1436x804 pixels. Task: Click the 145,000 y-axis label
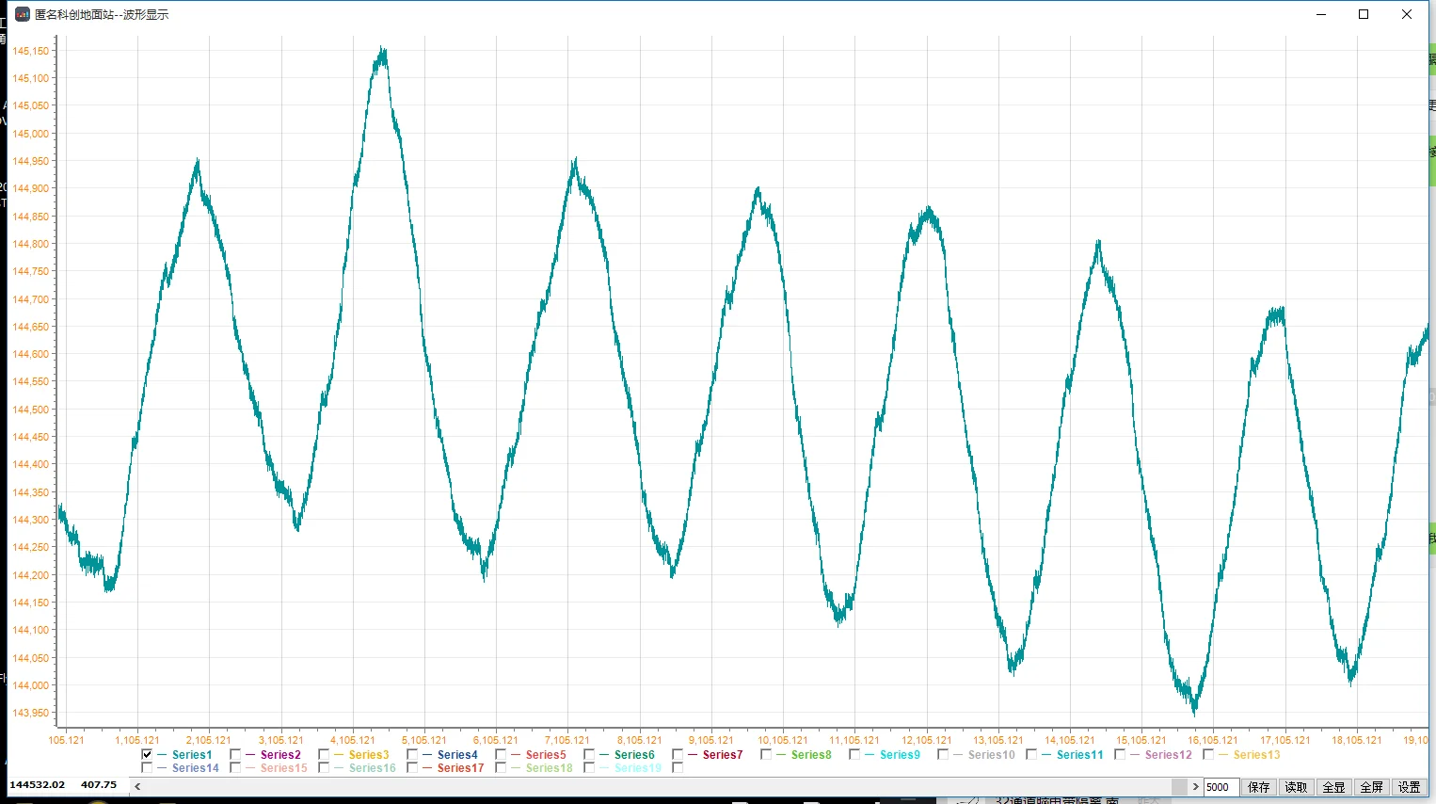click(x=31, y=134)
